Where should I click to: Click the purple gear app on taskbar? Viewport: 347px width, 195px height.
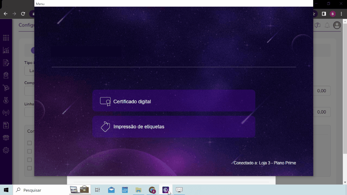pos(166,190)
